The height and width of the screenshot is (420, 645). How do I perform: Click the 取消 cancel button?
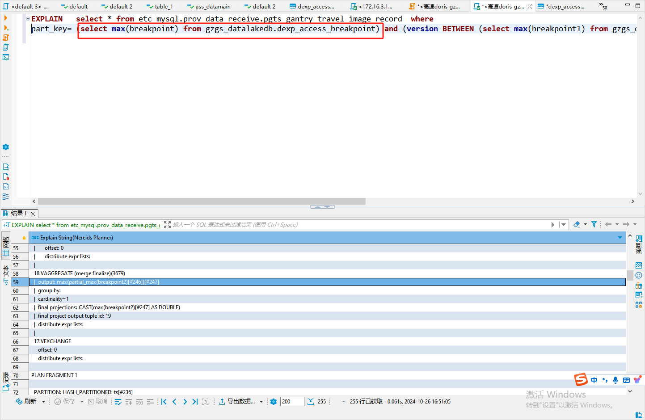point(98,402)
